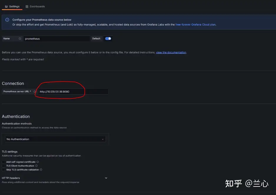The image size is (276, 195).
Task: Open the No Authentication dropdown
Action: click(x=55, y=139)
